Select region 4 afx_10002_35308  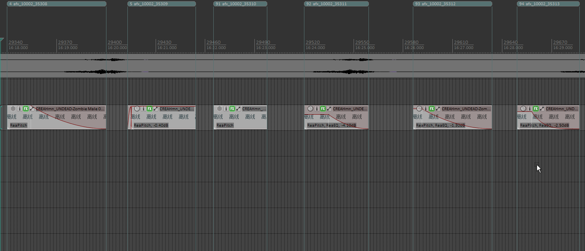(56, 4)
